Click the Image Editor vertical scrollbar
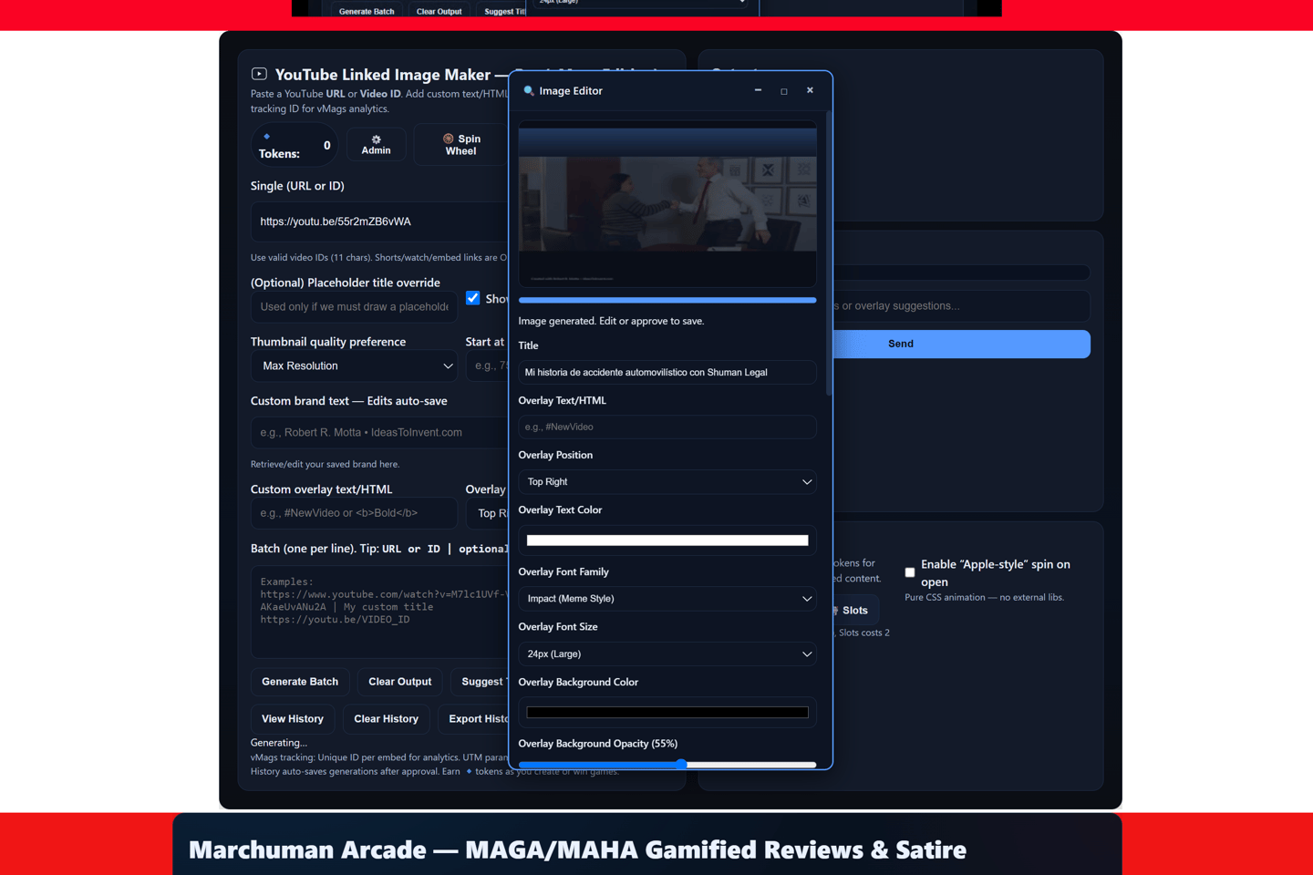 828,255
